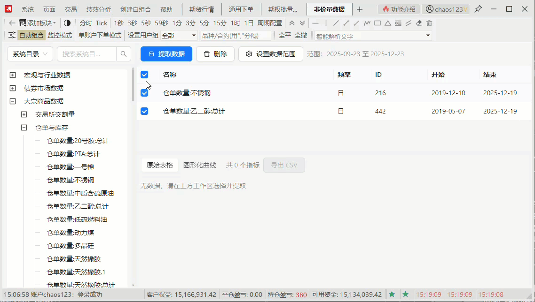Select the triangle drawing tool
Screen dimensions: 535x302
coord(388,23)
